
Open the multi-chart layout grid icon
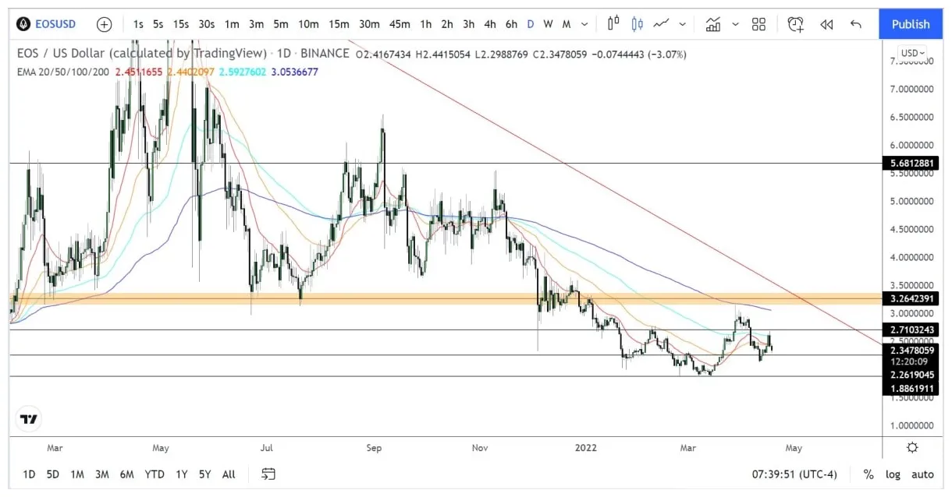point(758,24)
